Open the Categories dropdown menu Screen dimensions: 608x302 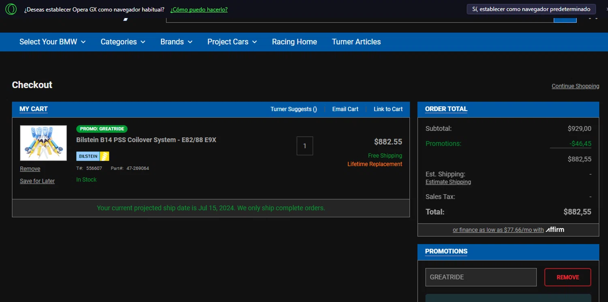(x=123, y=42)
